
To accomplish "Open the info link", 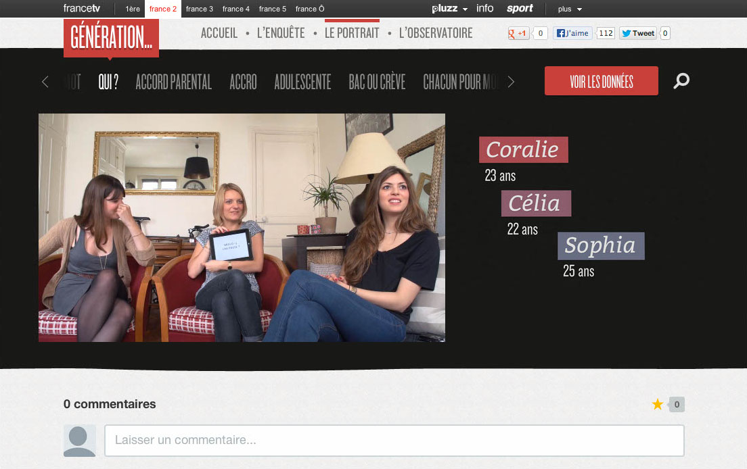I will [485, 9].
